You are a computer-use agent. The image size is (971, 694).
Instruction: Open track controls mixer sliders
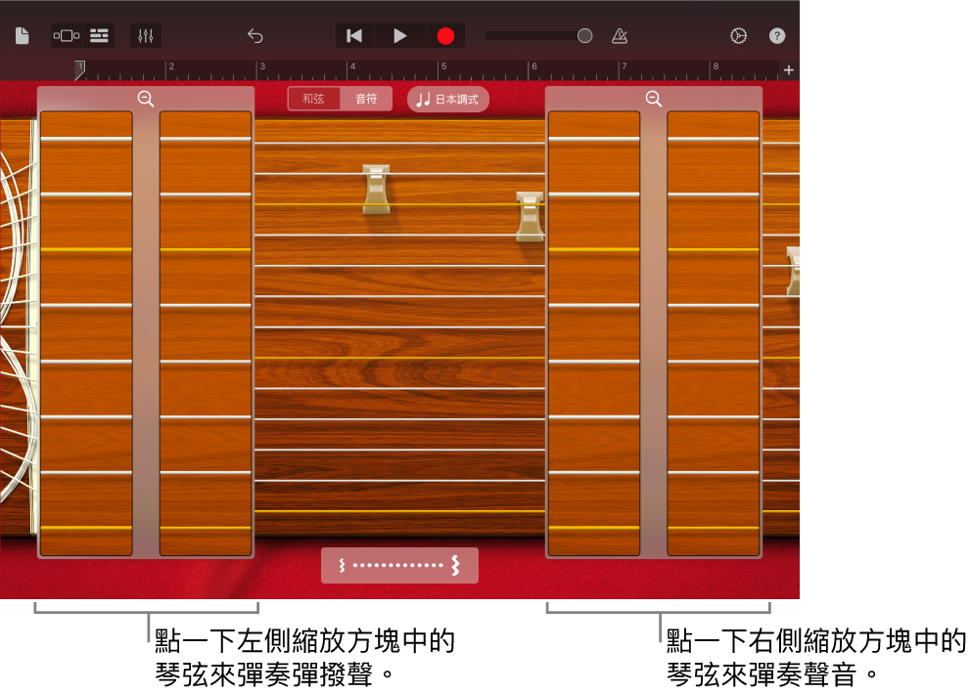pyautogui.click(x=146, y=36)
